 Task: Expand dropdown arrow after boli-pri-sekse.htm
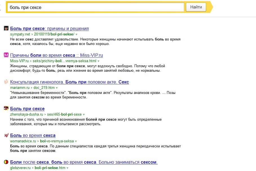67,168
